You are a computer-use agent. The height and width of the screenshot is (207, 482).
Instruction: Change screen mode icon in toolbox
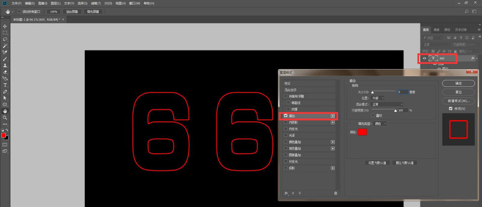pos(5,152)
